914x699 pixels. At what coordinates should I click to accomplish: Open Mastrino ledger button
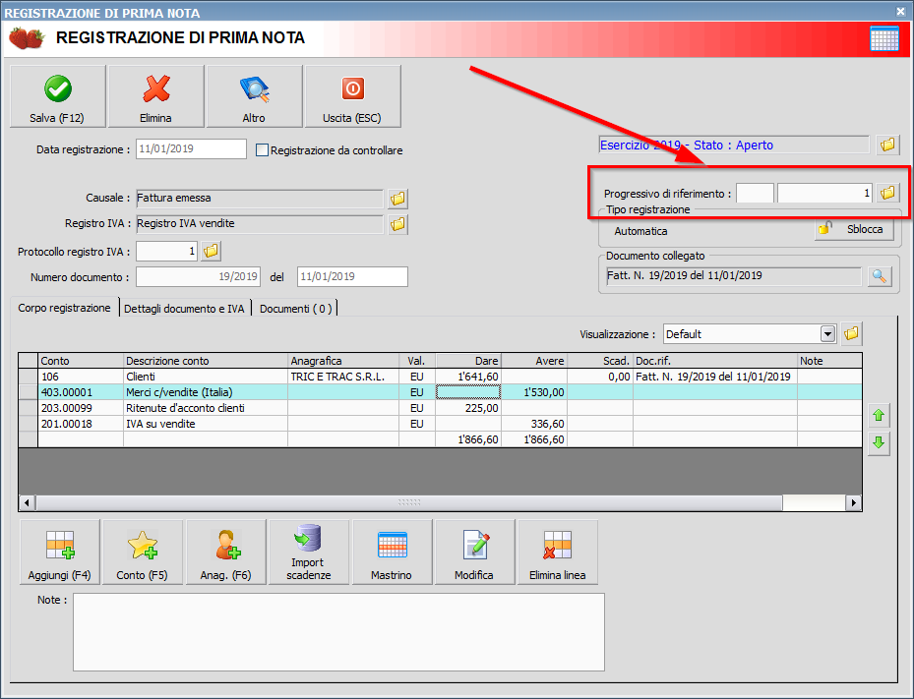click(392, 553)
